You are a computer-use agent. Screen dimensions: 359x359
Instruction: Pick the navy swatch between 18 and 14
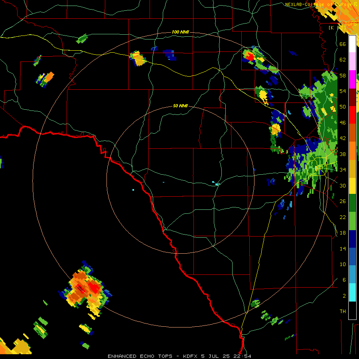[x=352, y=239]
